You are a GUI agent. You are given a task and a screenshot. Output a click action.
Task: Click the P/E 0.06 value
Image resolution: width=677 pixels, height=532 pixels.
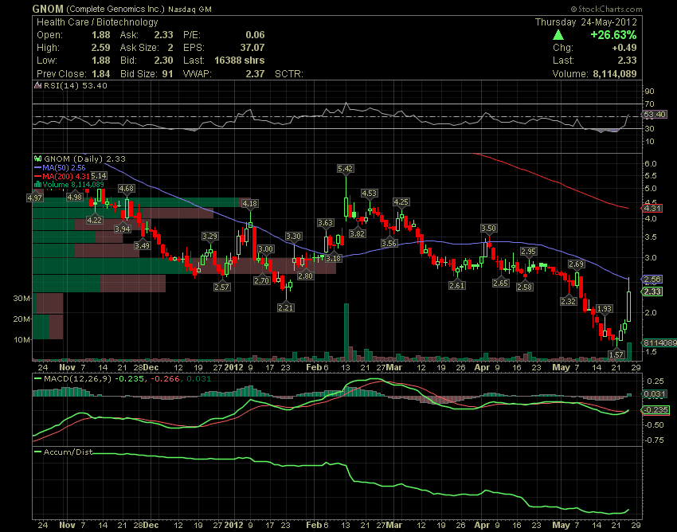255,34
